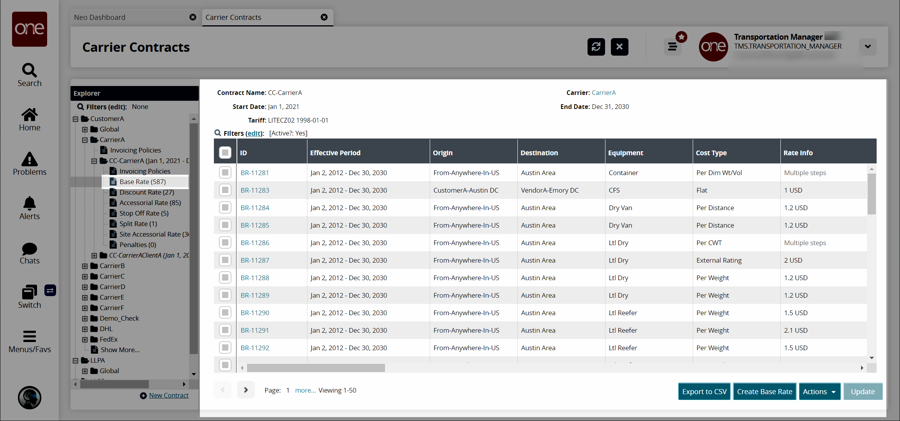This screenshot has height=421, width=900.
Task: Check the box for row BR-11283
Action: point(225,190)
